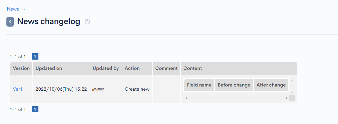
Task: Click the Version column header
Action: pos(21,68)
